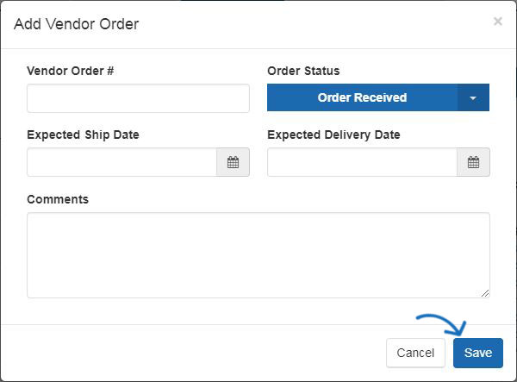The width and height of the screenshot is (517, 382).
Task: Click the Comments label
Action: click(x=58, y=199)
